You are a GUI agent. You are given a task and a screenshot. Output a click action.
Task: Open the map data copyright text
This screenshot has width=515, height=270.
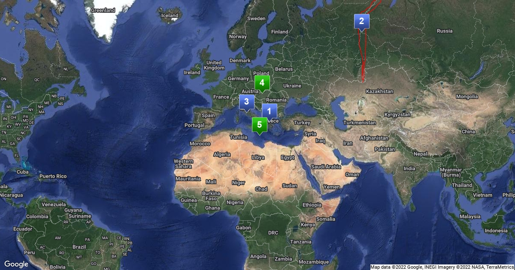(x=442, y=267)
